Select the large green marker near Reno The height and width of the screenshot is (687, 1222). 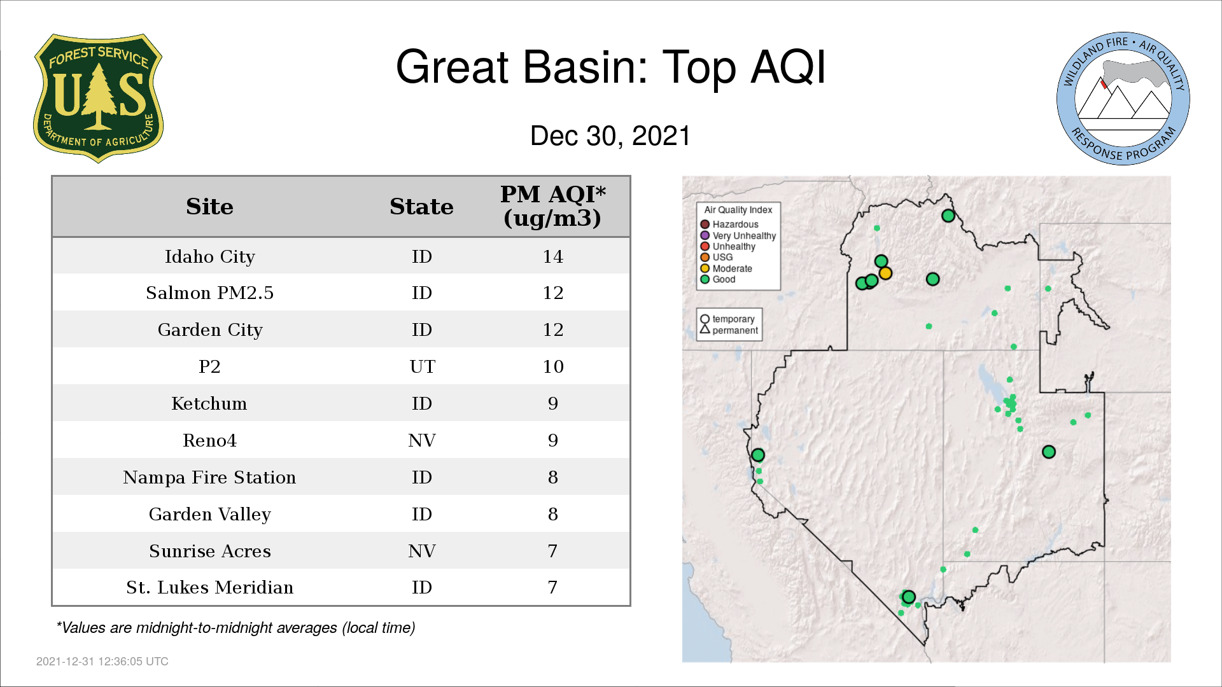coord(757,455)
